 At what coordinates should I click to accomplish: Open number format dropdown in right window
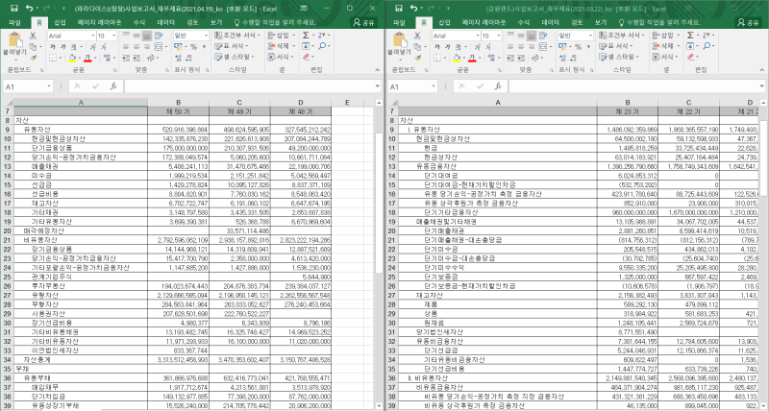[589, 36]
